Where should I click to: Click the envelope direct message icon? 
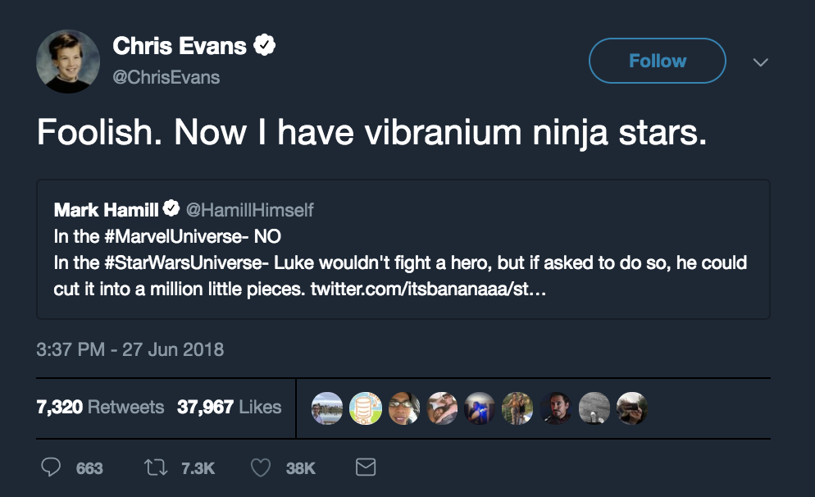pyautogui.click(x=366, y=467)
